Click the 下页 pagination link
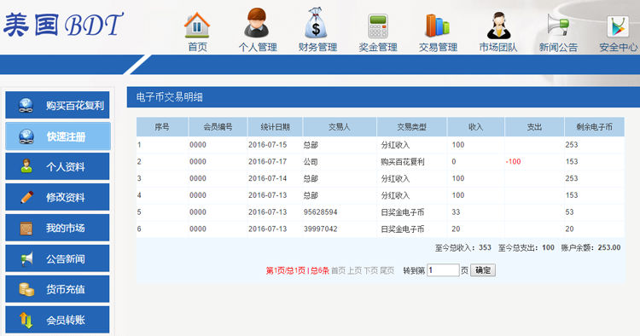640x336 pixels. pos(370,270)
